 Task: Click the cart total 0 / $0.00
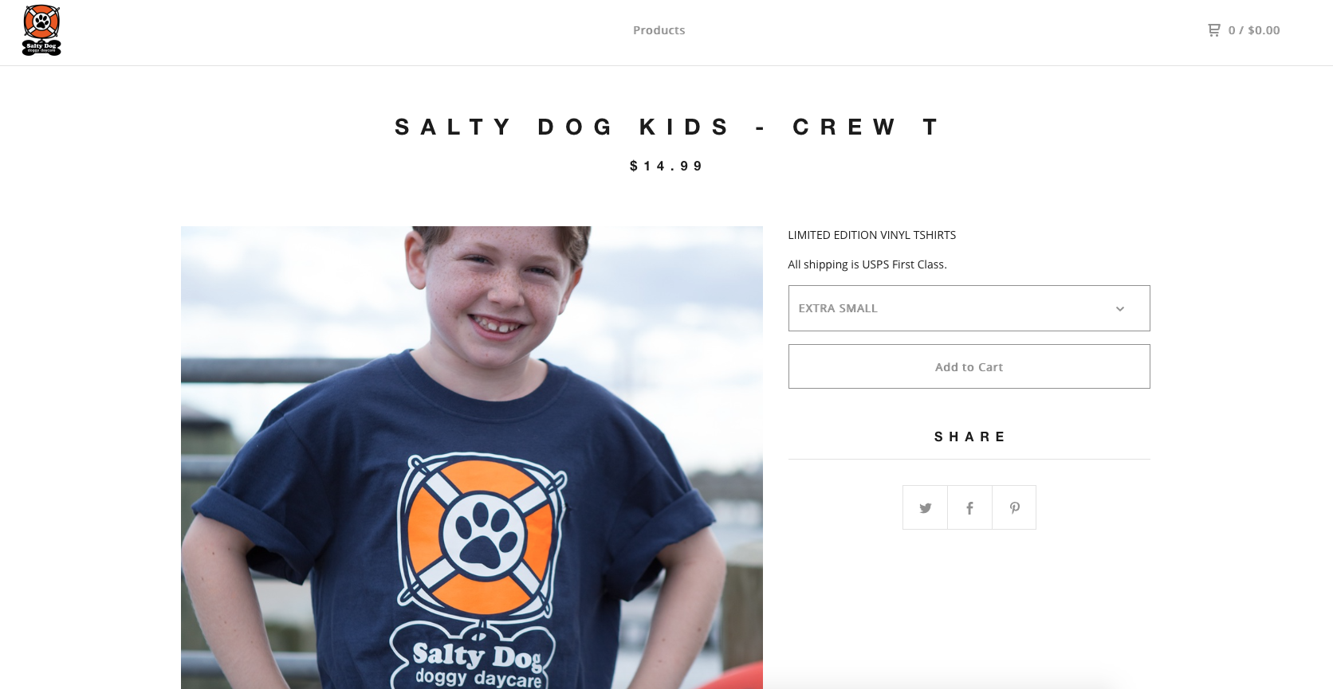[1254, 30]
